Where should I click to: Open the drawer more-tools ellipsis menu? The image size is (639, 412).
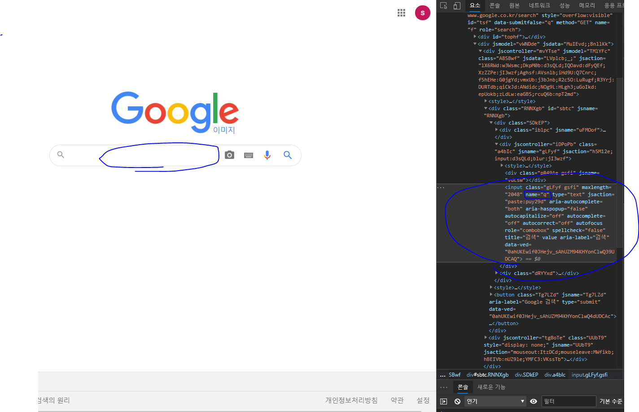(444, 387)
